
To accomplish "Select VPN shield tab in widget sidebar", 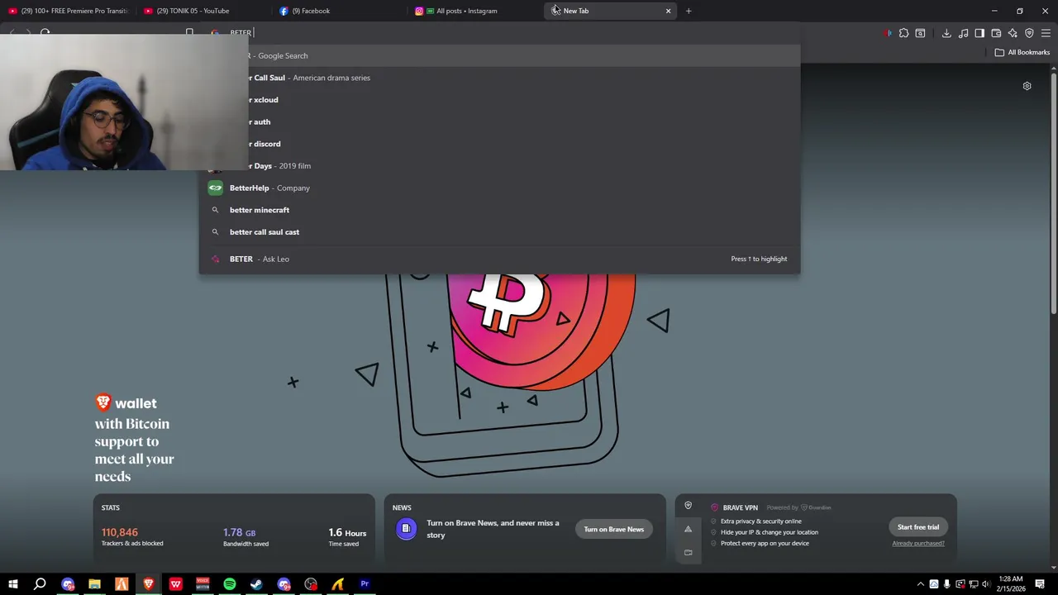I will click(x=688, y=506).
